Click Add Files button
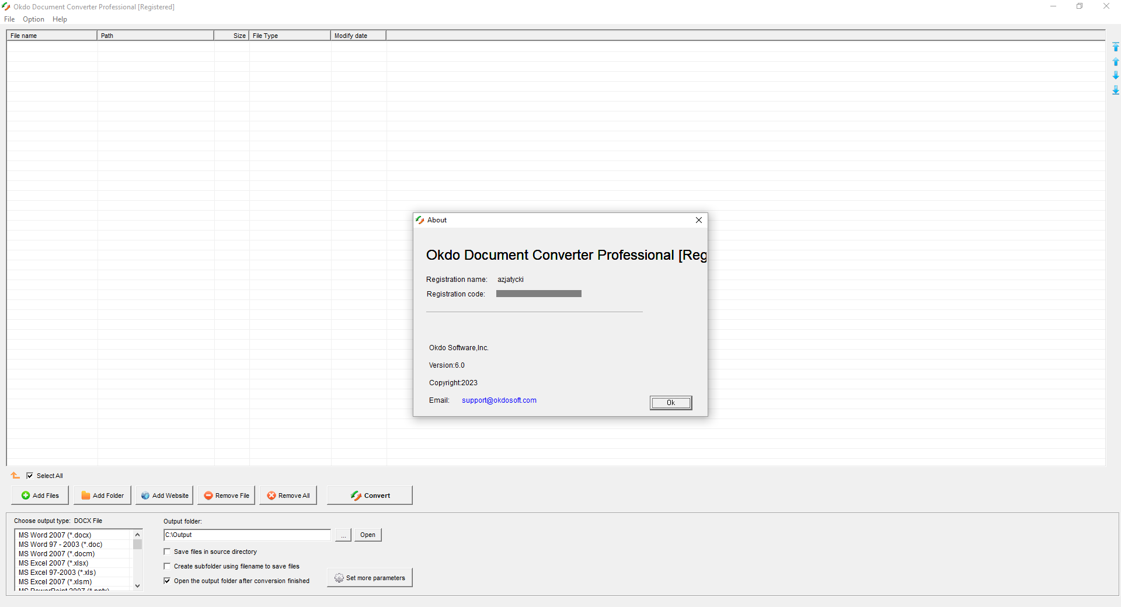Screen dimensions: 1121x607 point(40,496)
